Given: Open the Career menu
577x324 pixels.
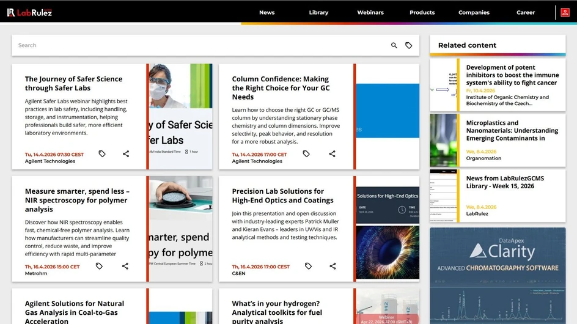Looking at the screenshot, I should 526,12.
